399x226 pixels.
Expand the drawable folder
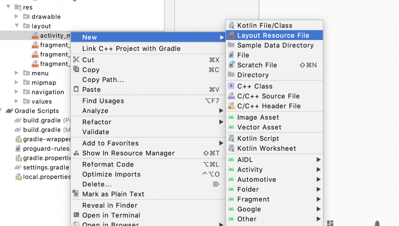pos(16,17)
